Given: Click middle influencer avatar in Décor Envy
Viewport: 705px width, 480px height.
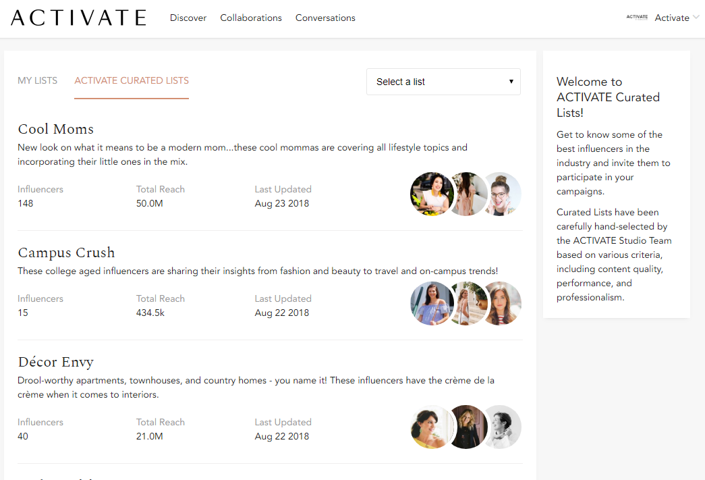Looking at the screenshot, I should [468, 427].
